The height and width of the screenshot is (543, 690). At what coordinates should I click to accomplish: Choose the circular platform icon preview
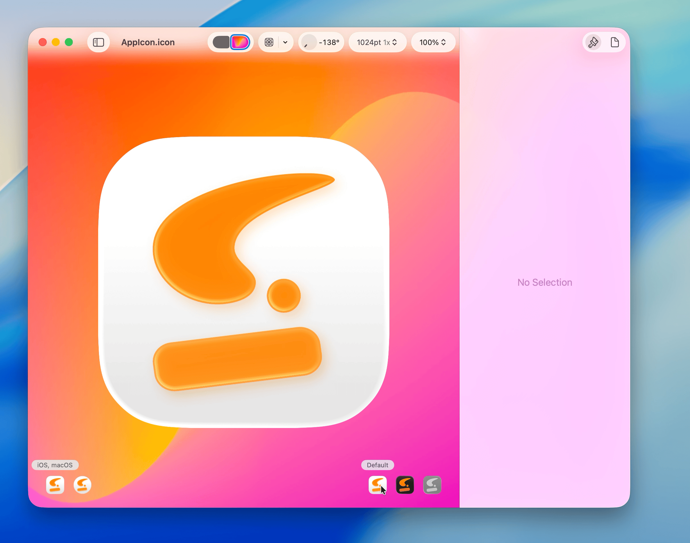pyautogui.click(x=82, y=485)
